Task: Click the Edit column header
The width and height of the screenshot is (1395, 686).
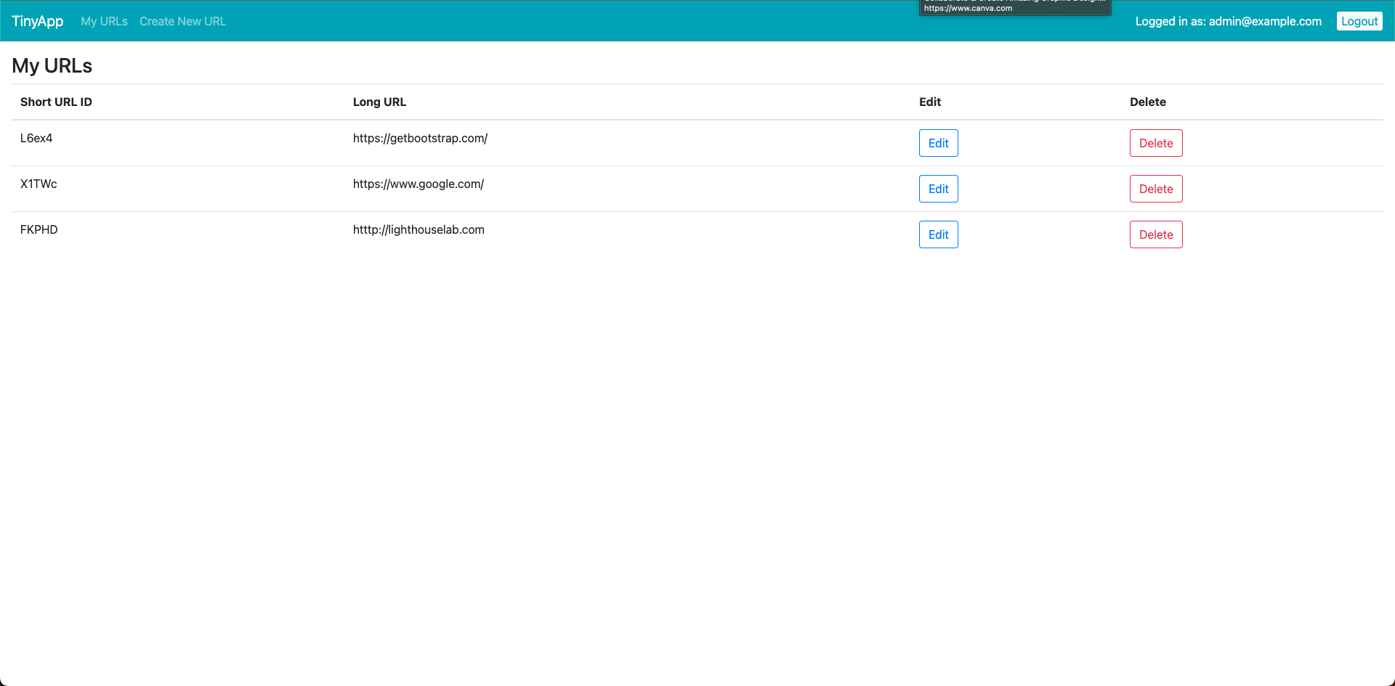Action: (930, 102)
